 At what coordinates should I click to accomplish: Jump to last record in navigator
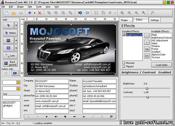56,117
